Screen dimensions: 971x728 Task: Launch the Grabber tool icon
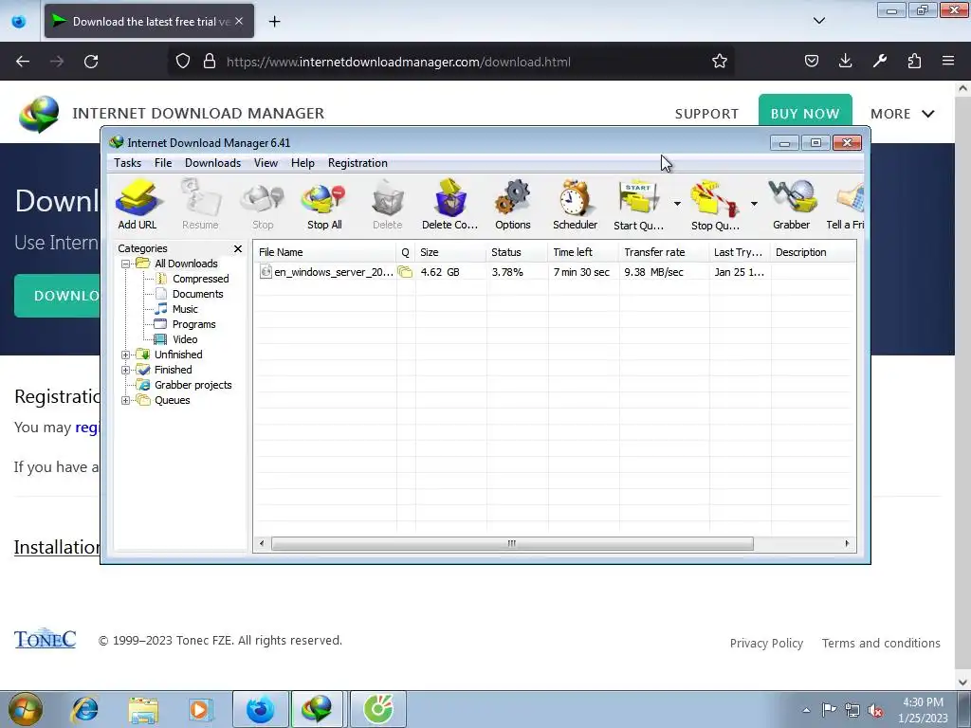click(792, 205)
